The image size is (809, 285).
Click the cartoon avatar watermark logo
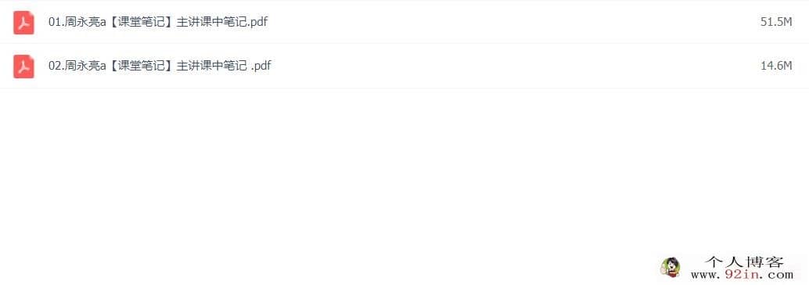(671, 268)
